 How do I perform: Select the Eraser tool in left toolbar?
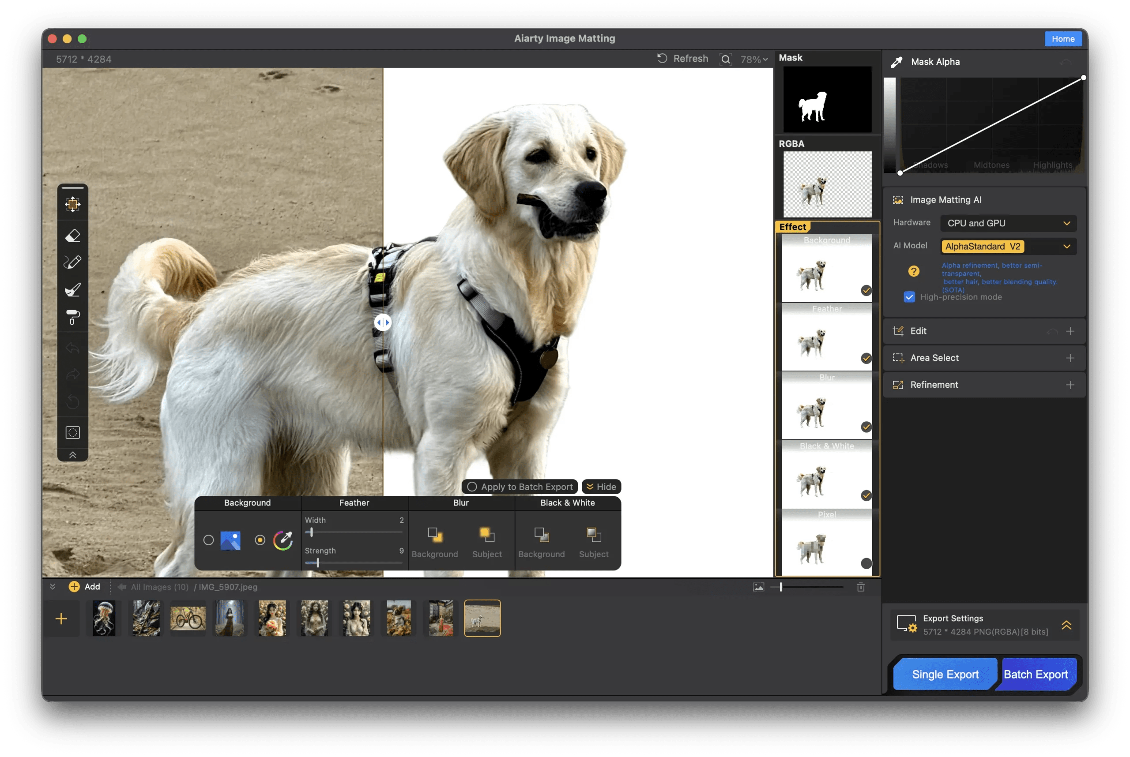click(x=72, y=236)
